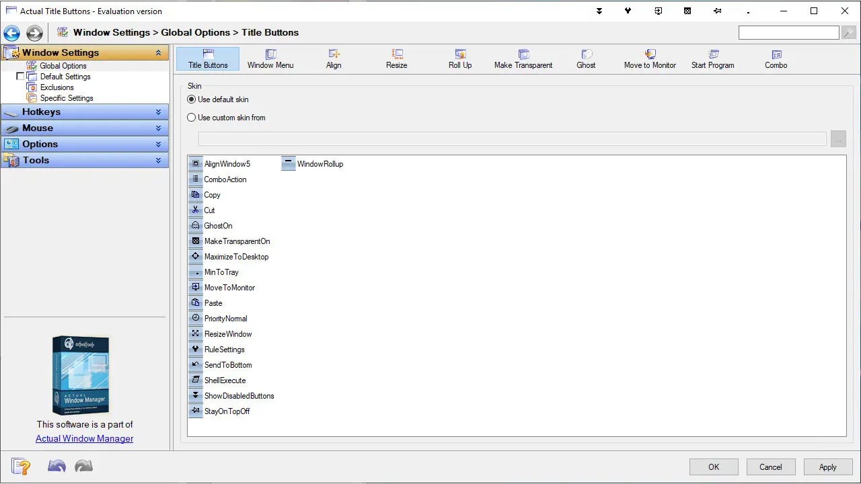Select the Use default skin option

[x=191, y=99]
